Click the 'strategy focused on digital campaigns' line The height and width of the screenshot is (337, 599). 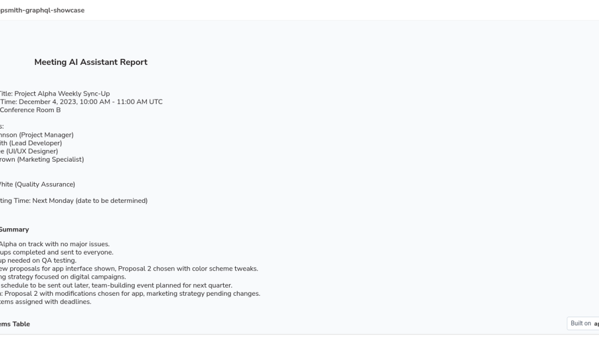tap(63, 277)
